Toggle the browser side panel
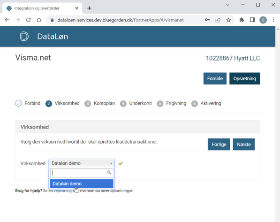The width and height of the screenshot is (280, 222). tap(252, 20)
